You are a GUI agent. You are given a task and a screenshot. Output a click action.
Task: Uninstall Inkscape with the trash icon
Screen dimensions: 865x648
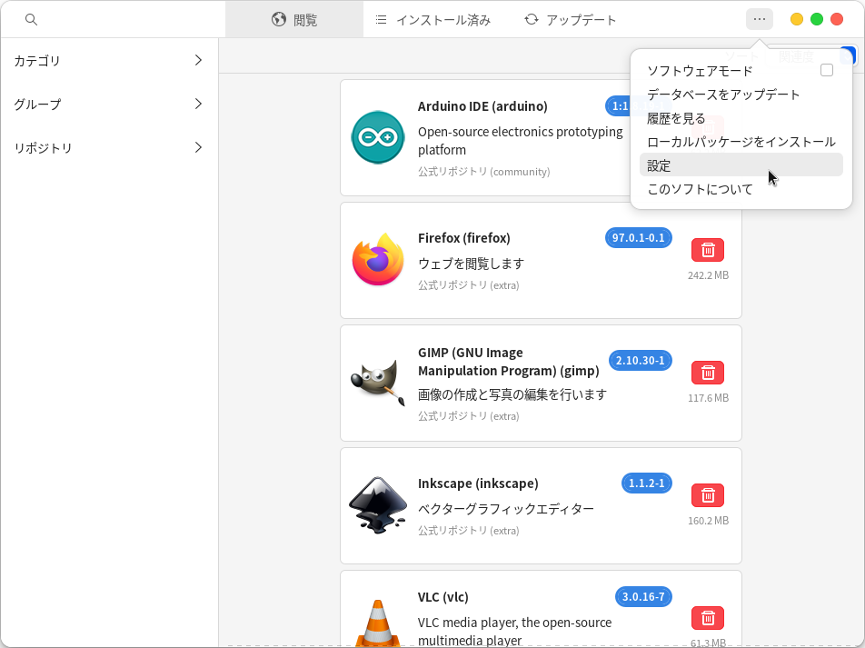tap(708, 495)
